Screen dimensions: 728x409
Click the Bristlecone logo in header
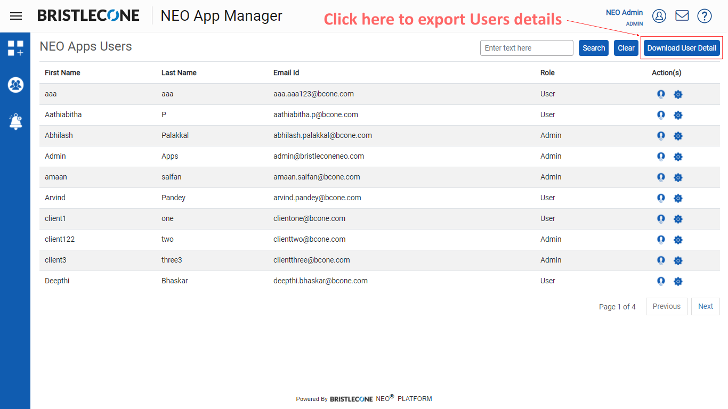pyautogui.click(x=88, y=15)
